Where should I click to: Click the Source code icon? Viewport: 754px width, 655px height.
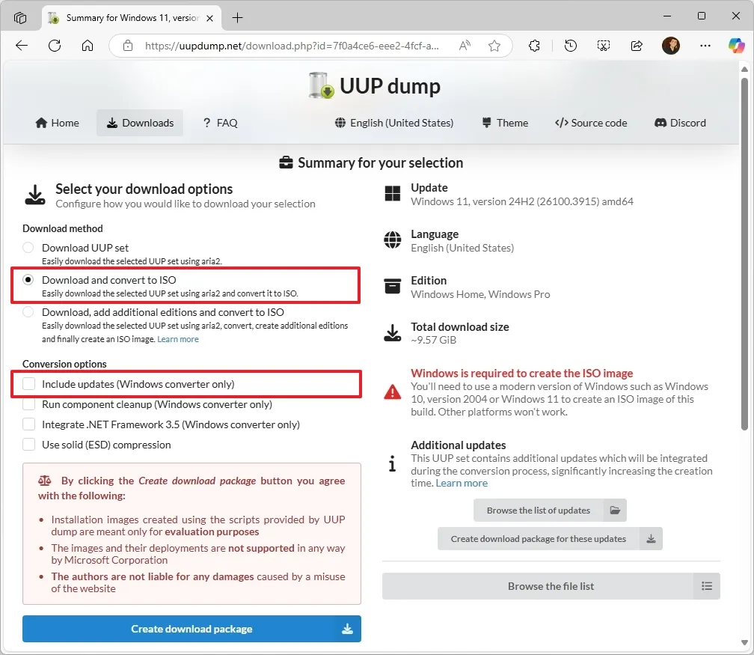pos(561,123)
